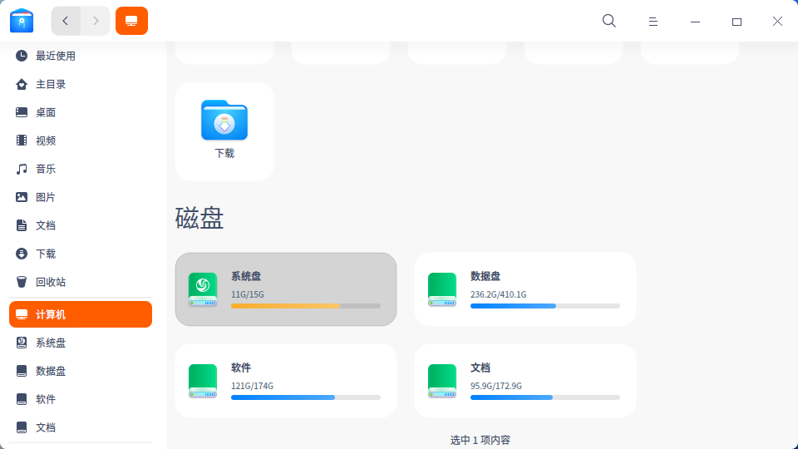This screenshot has width=798, height=449.
Task: Click the download arrow icon beside 下载
Action: pos(22,254)
